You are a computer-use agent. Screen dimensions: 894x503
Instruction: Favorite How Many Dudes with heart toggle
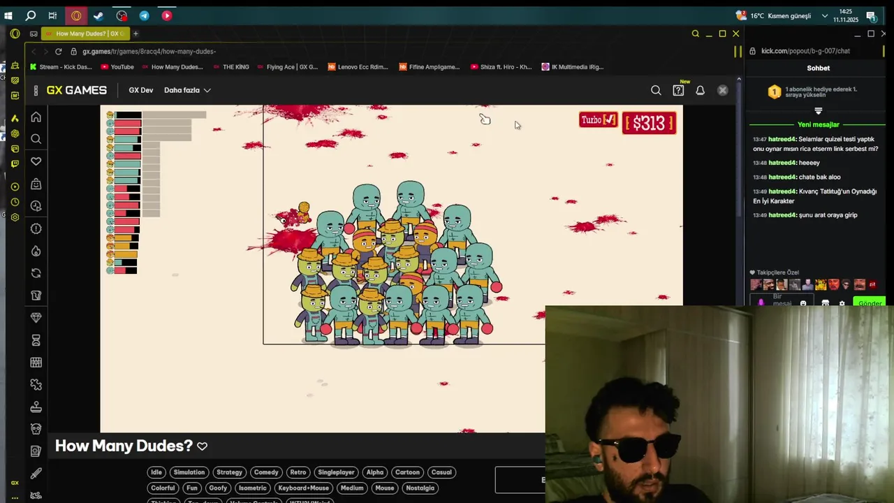(x=202, y=446)
